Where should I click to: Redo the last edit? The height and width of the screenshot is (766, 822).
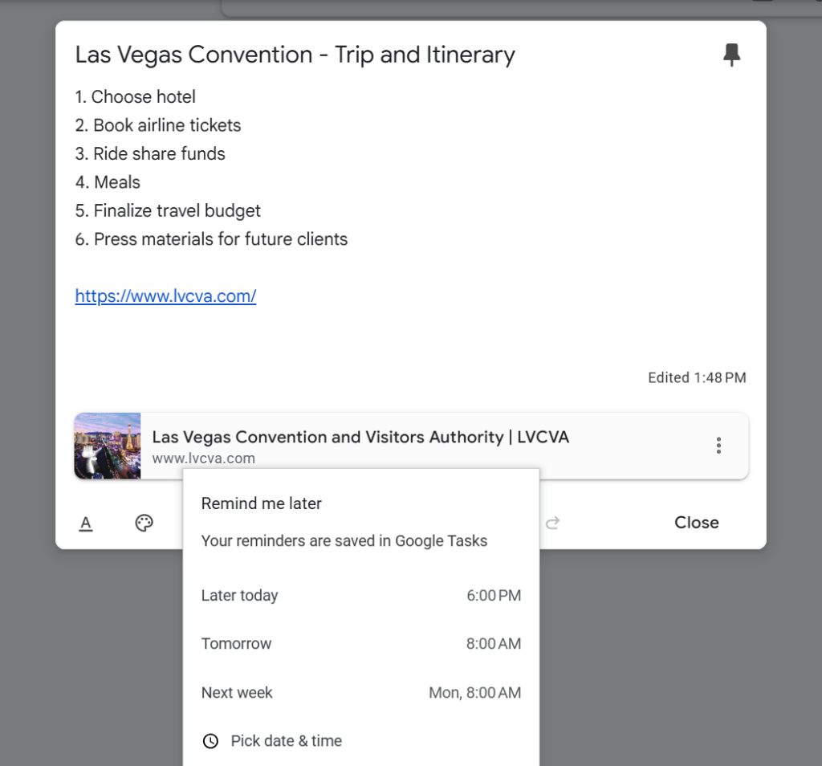tap(553, 522)
